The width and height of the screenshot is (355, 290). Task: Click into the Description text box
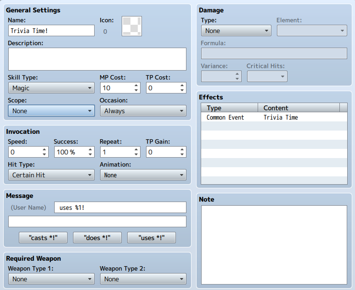point(97,59)
